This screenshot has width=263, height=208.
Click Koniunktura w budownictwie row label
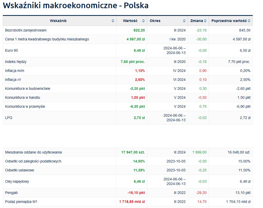(28, 89)
